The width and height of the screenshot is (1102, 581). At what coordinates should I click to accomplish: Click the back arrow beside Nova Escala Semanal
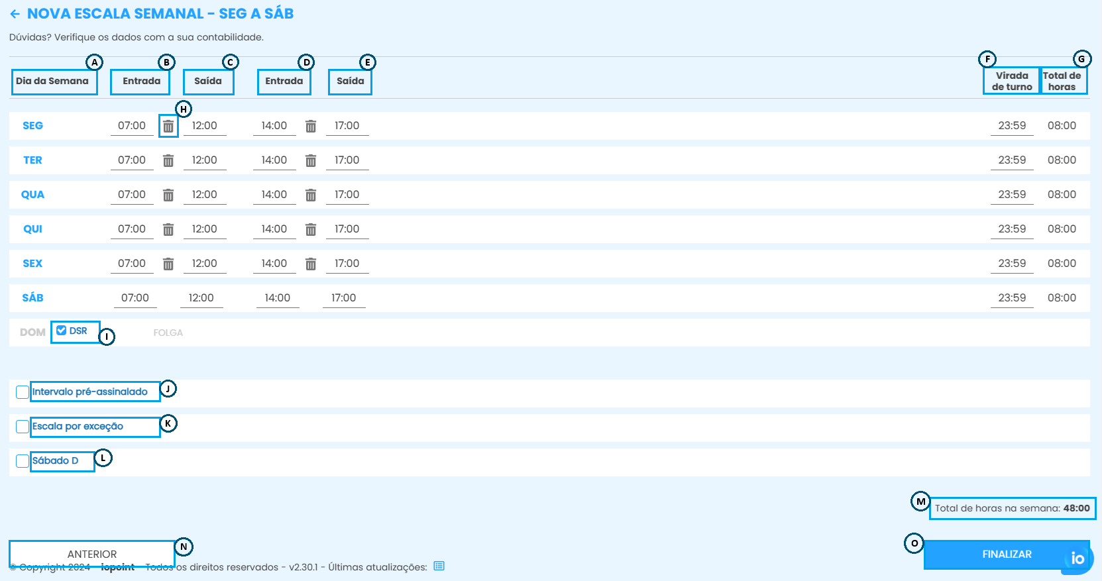(x=15, y=14)
